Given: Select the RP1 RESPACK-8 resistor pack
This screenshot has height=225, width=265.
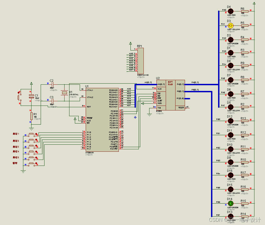Looking at the screenshot, I should pos(141,61).
